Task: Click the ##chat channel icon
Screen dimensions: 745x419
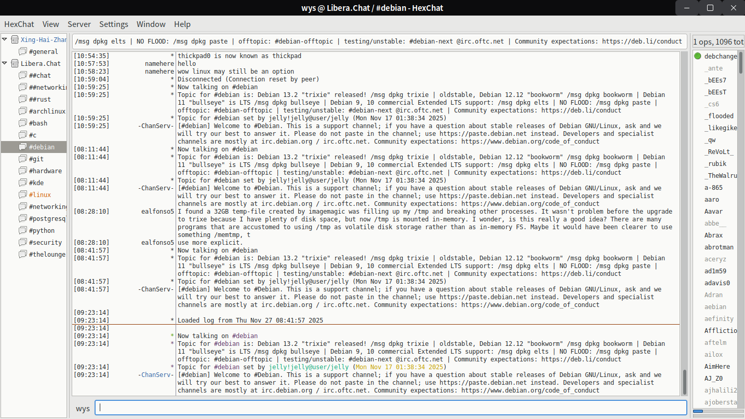Action: tap(22, 75)
